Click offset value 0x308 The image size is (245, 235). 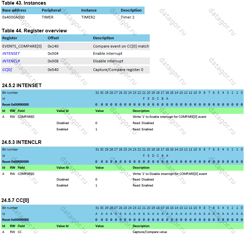tap(53, 61)
